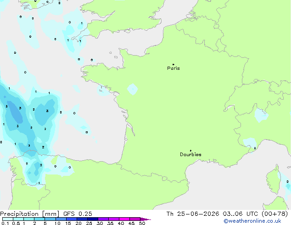Click the 45–50 mm legend color box

point(135,219)
